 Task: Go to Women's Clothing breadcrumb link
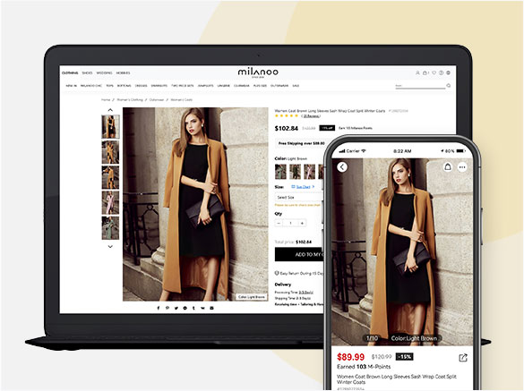tap(130, 100)
